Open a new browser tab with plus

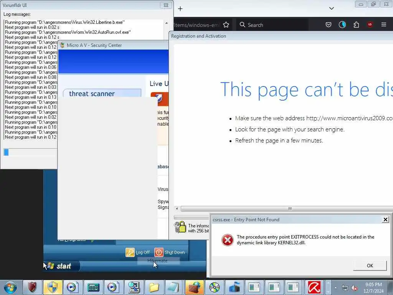pos(180,9)
